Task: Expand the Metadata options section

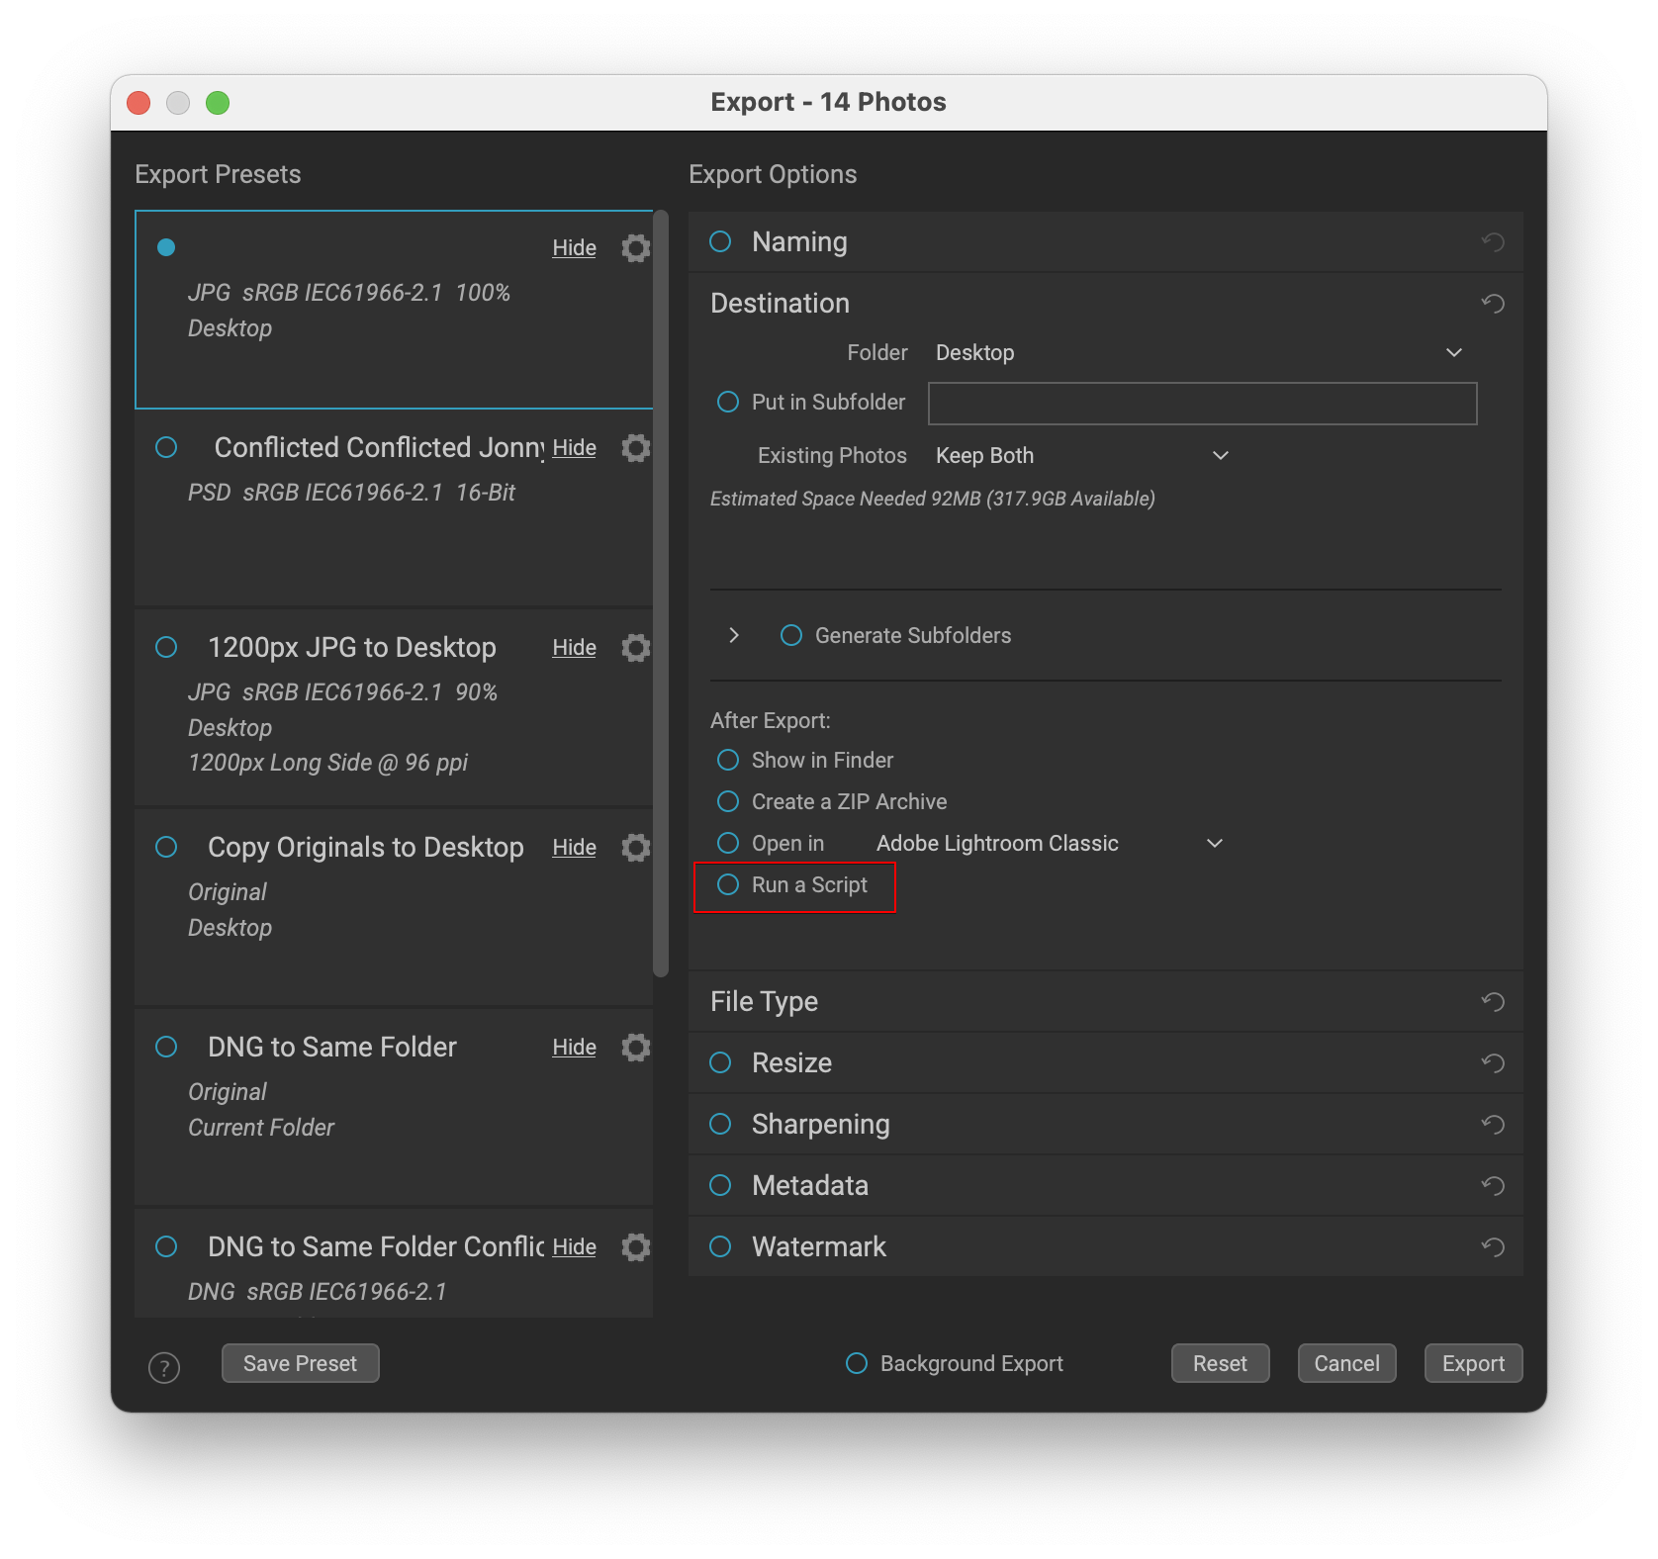Action: pos(809,1186)
